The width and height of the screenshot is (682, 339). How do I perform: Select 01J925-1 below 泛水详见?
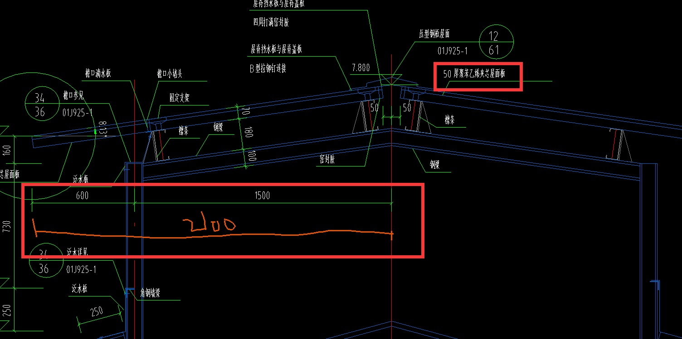[81, 270]
